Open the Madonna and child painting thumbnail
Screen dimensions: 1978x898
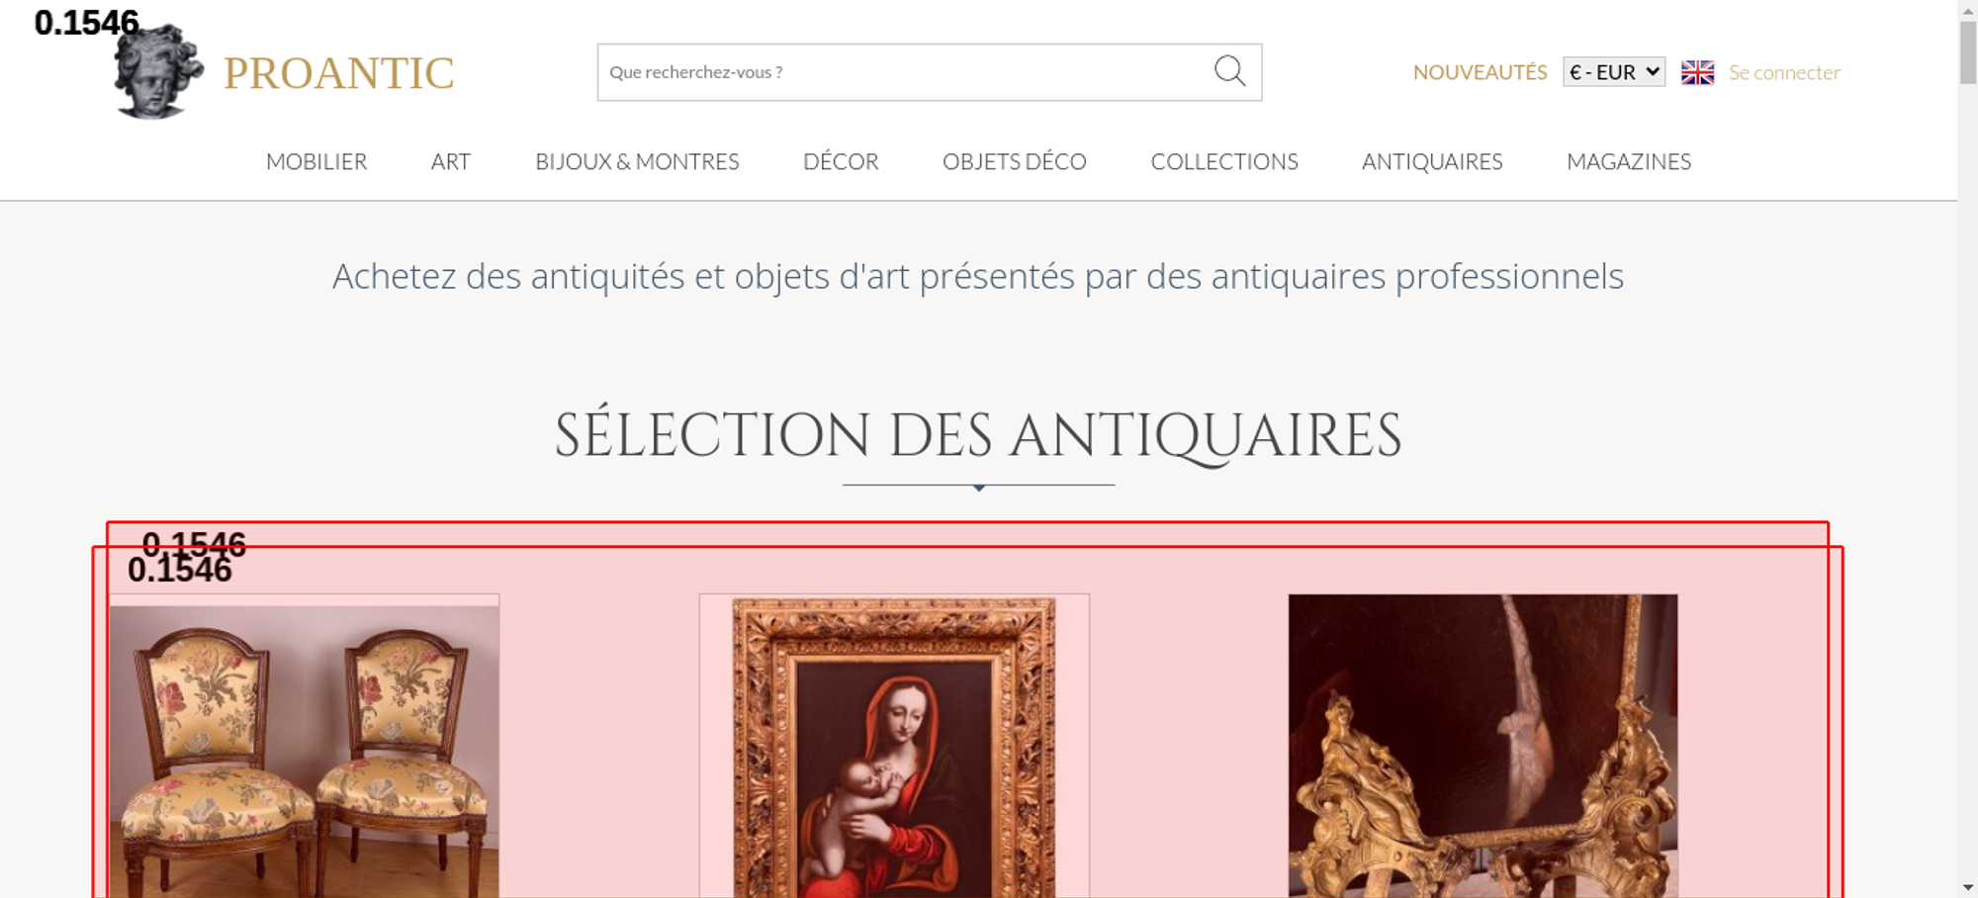click(x=894, y=747)
